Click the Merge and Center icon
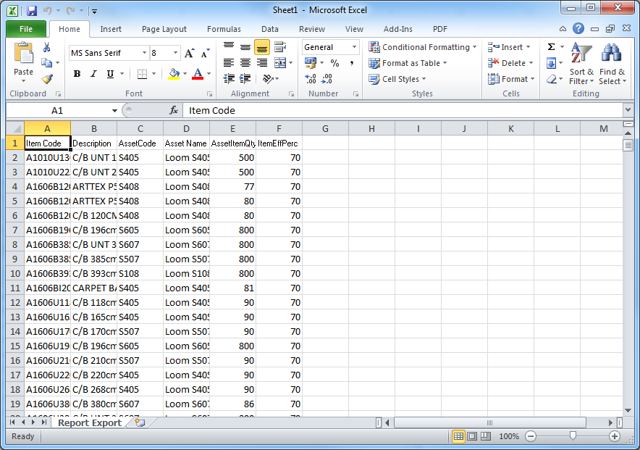 (x=280, y=63)
